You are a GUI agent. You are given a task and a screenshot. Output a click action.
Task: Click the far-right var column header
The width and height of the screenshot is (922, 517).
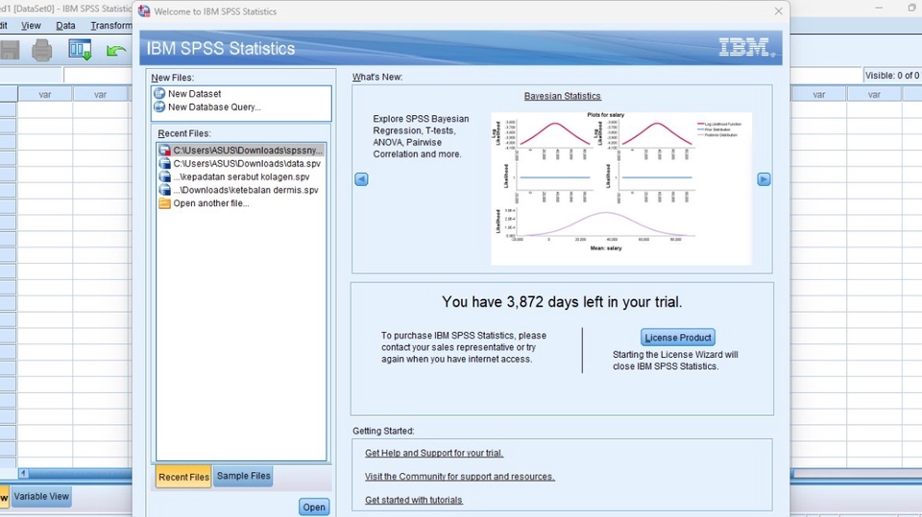tap(874, 94)
